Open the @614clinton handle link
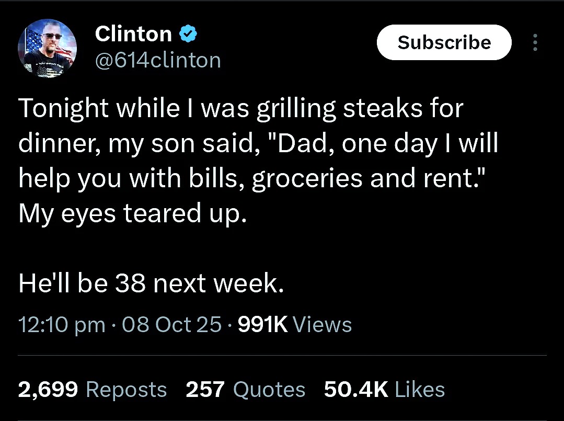Image resolution: width=564 pixels, height=421 pixels. click(158, 60)
